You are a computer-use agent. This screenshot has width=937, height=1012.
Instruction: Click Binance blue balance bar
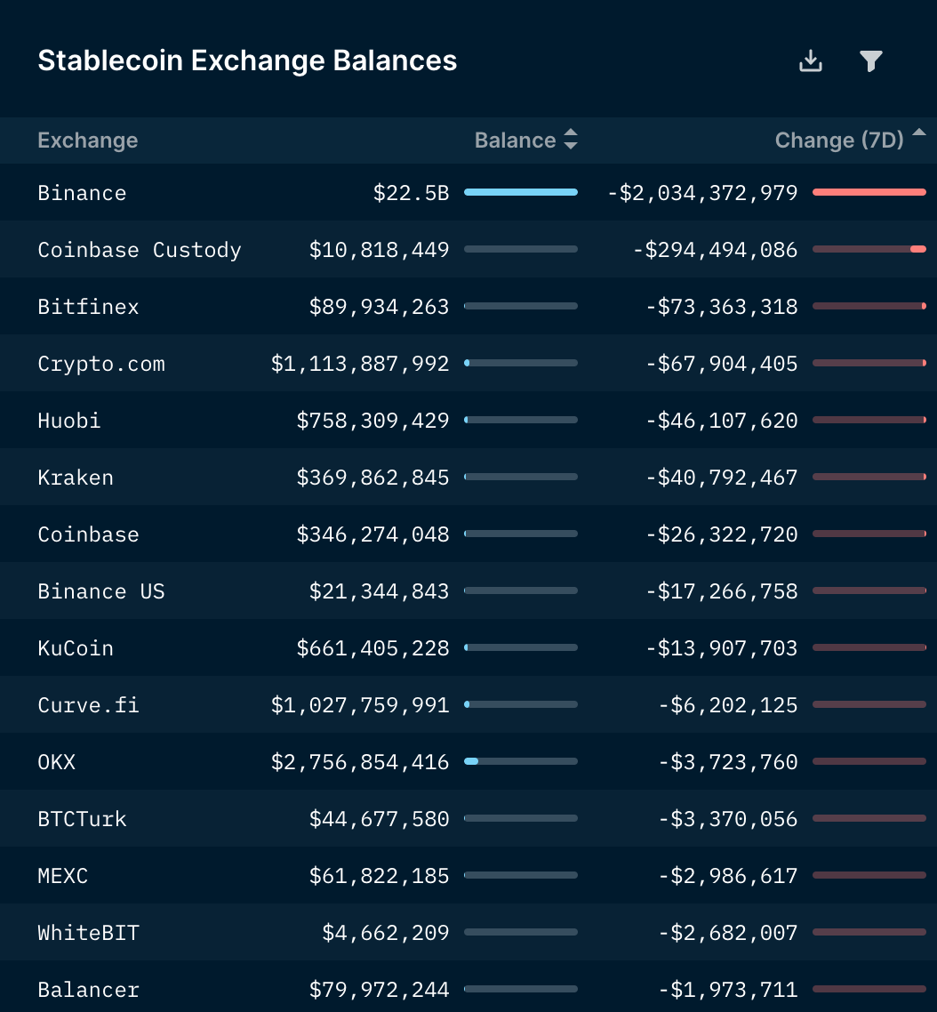click(521, 192)
